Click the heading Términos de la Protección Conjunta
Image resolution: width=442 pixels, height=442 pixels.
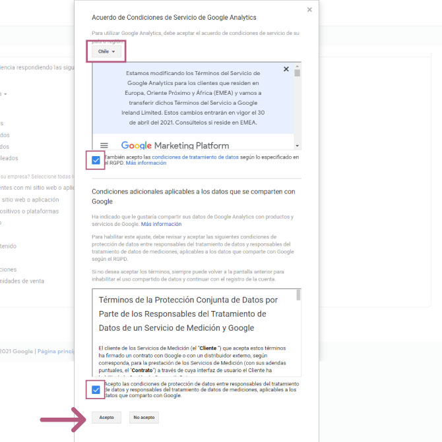point(188,314)
